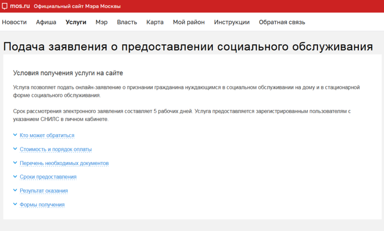Click Обратная связь in navigation
Screen dimensions: 384x231
(282, 22)
